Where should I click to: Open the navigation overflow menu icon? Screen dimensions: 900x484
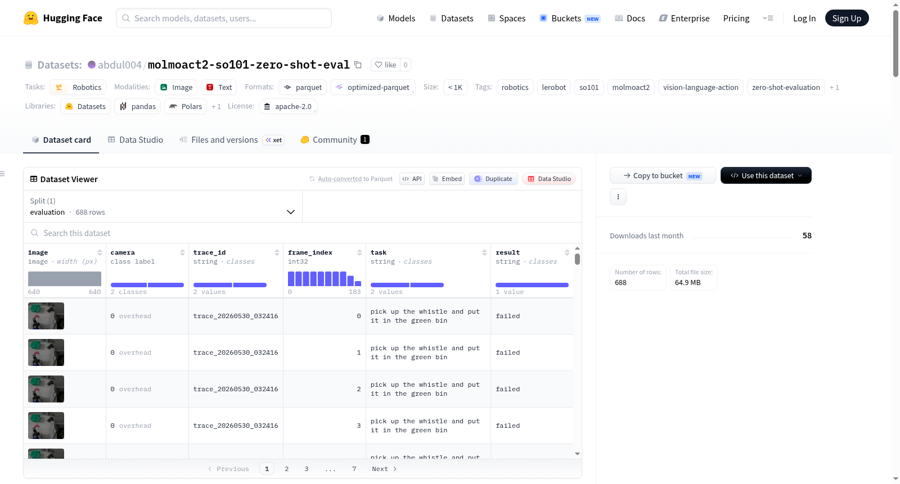point(768,18)
